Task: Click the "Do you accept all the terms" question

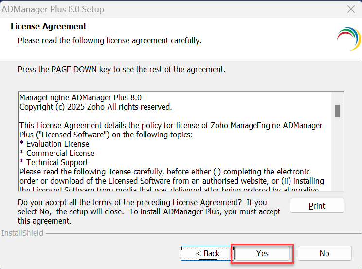Action: point(142,202)
